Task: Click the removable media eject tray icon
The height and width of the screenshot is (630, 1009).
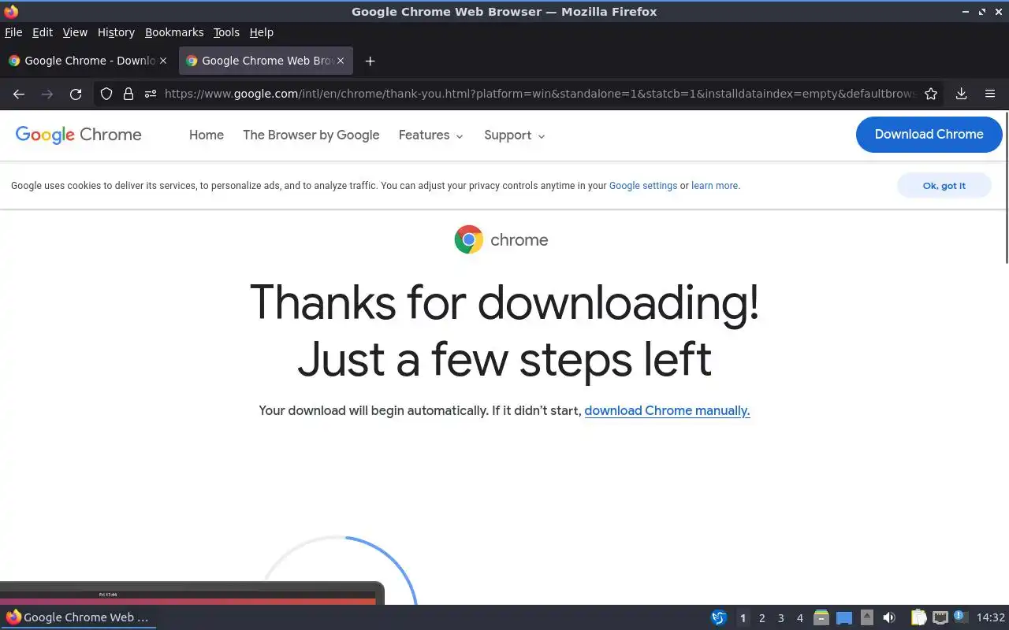Action: point(867,617)
